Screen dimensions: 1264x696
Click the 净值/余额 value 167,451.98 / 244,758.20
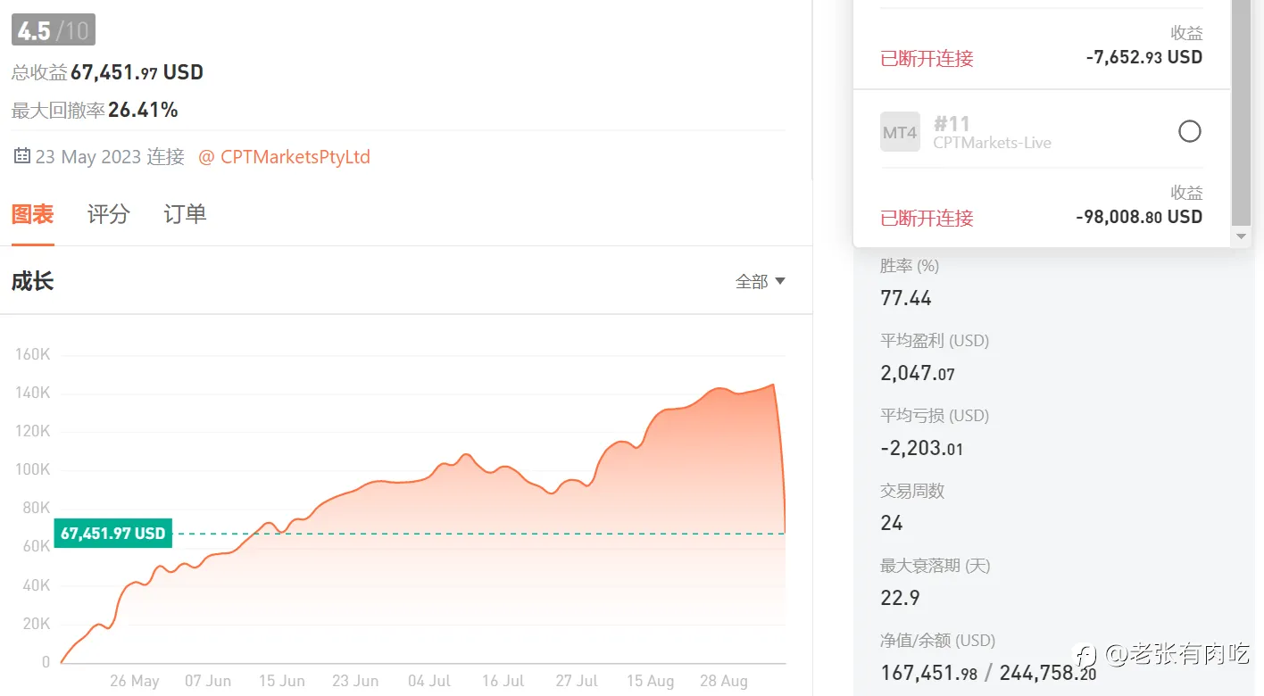[988, 673]
